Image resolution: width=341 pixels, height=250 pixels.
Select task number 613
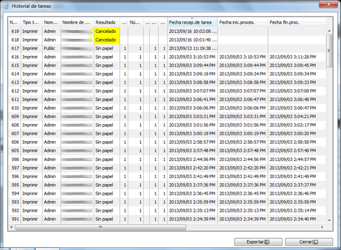pos(15,82)
